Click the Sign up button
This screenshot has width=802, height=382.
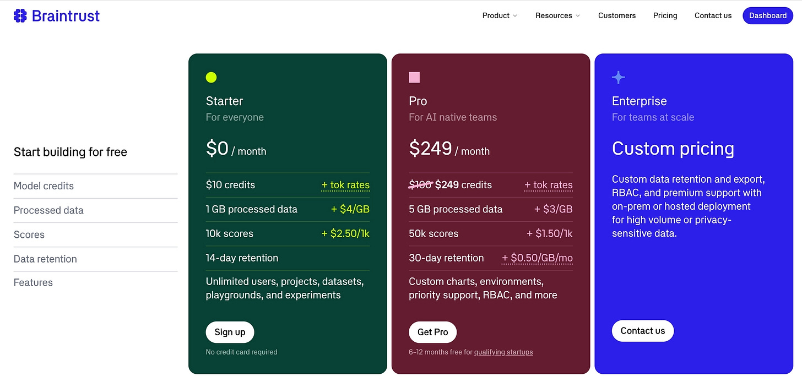(x=230, y=332)
